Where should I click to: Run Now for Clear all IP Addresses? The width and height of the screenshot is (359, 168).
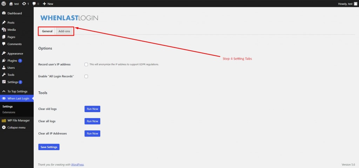coord(92,133)
